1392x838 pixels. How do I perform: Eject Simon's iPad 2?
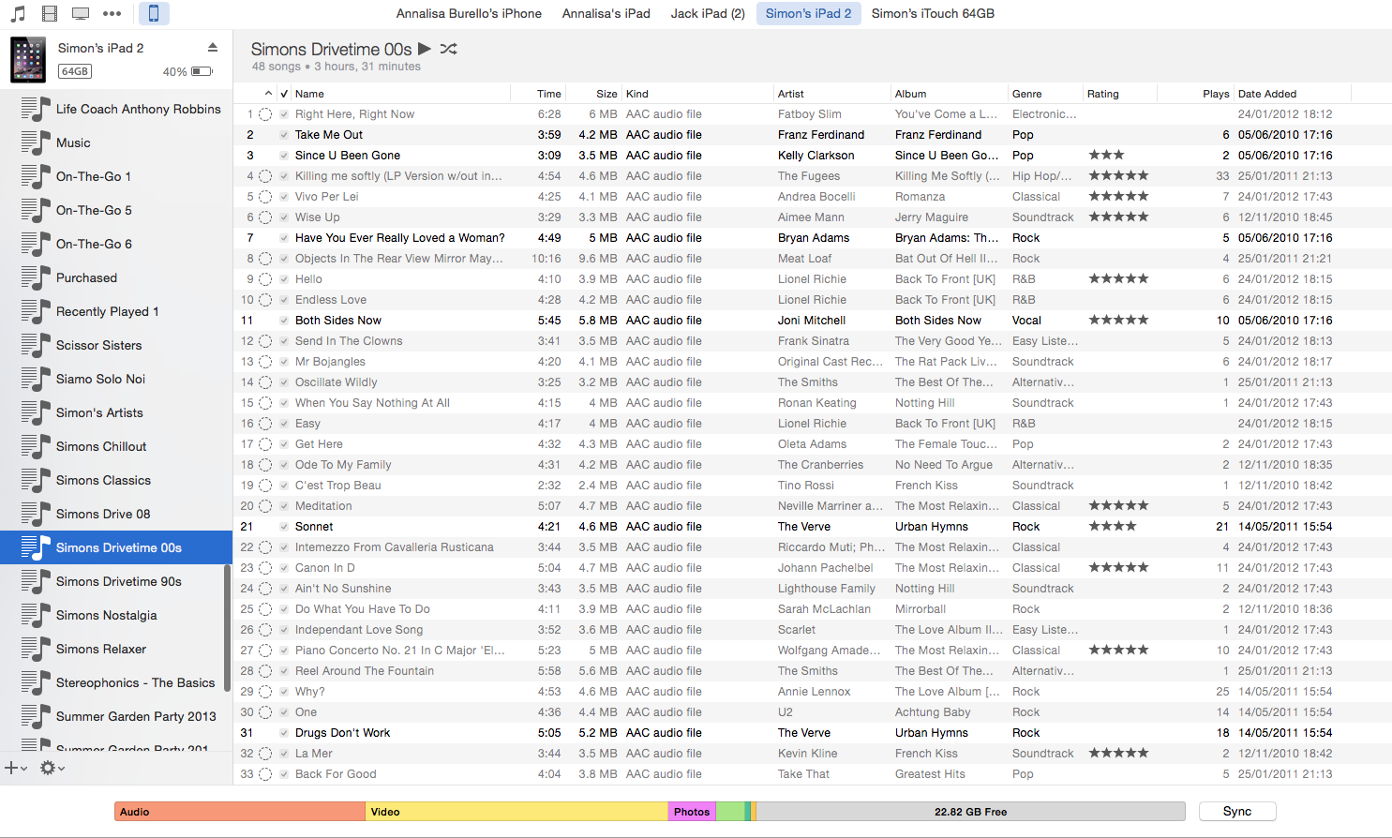coord(213,48)
